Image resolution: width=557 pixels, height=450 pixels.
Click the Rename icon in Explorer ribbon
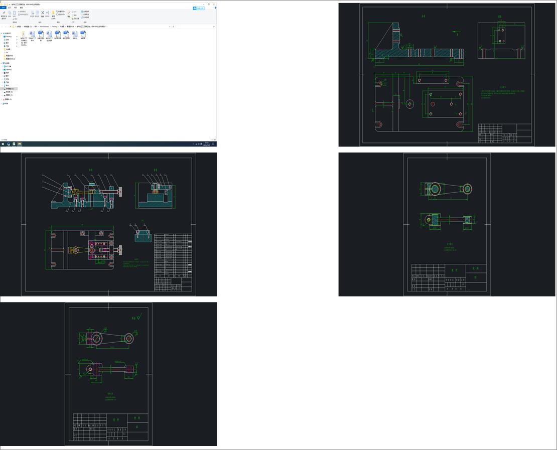click(x=47, y=14)
